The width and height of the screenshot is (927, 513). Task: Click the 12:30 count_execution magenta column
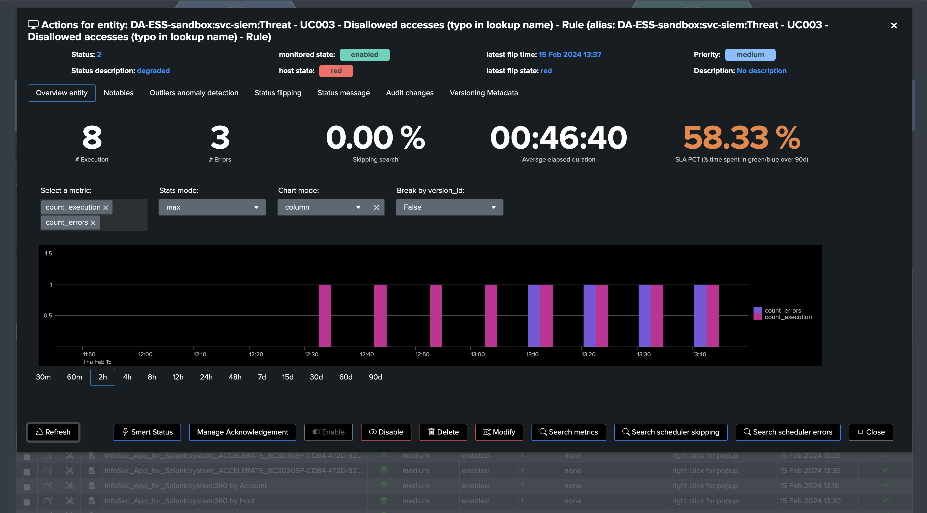coord(325,316)
